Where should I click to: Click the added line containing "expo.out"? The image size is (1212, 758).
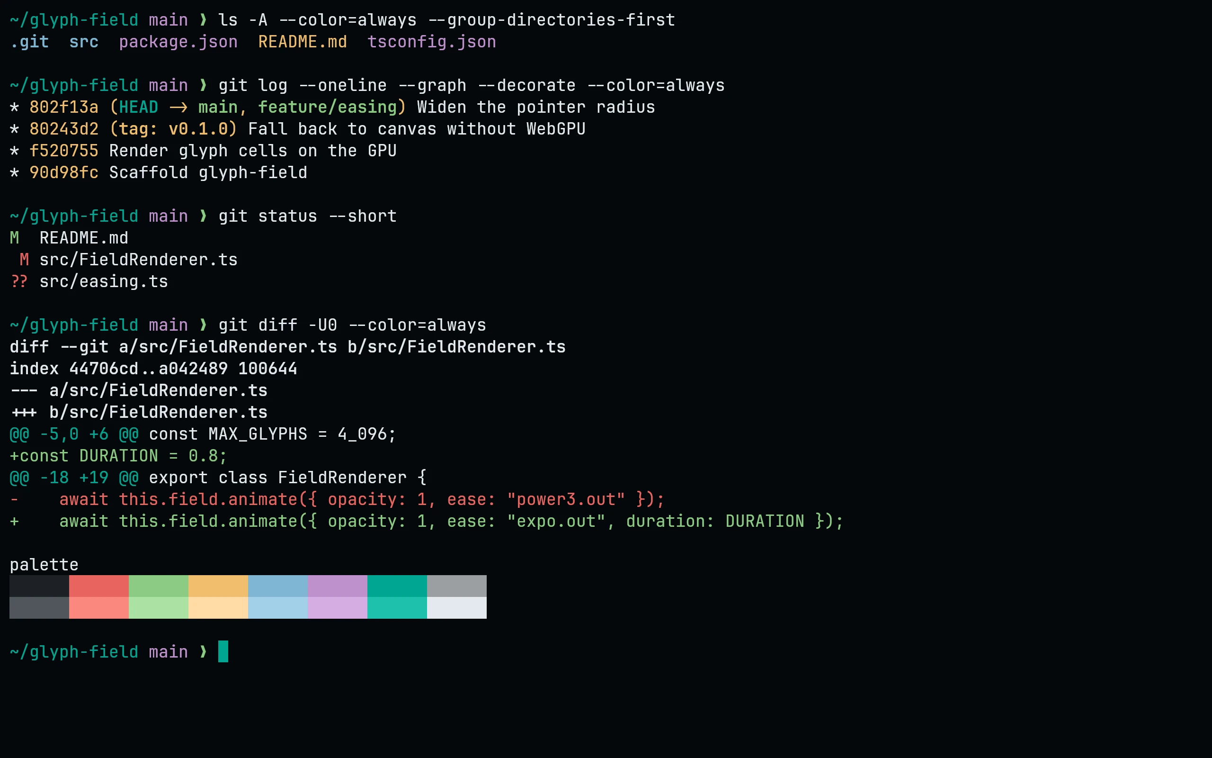(427, 521)
